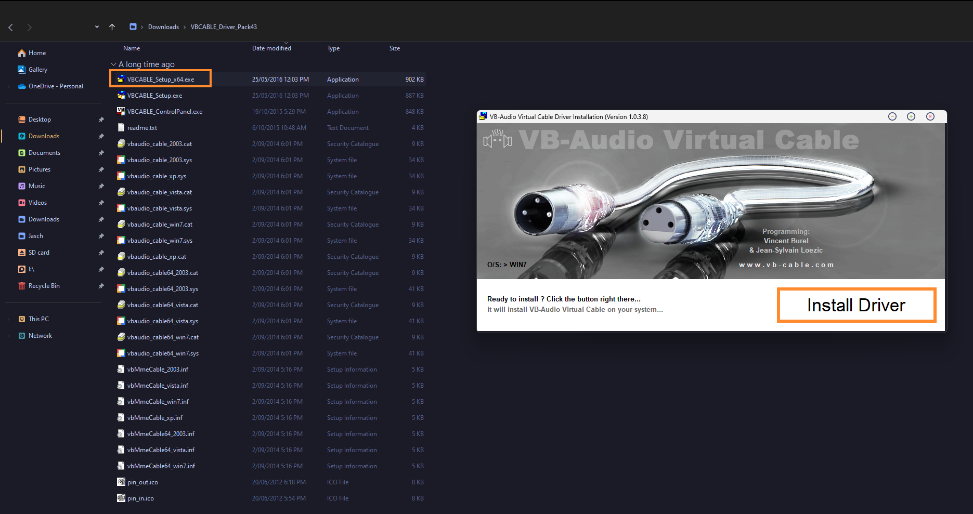Click pin_in.ico file icon

click(121, 498)
